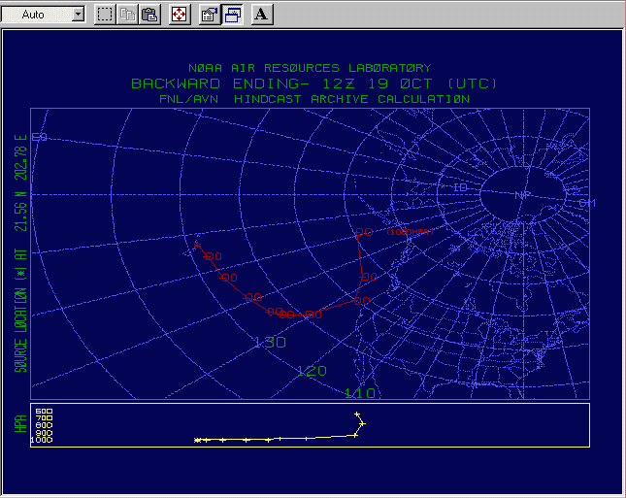Click the 110 longitude label
The image size is (626, 498).
[x=359, y=392]
